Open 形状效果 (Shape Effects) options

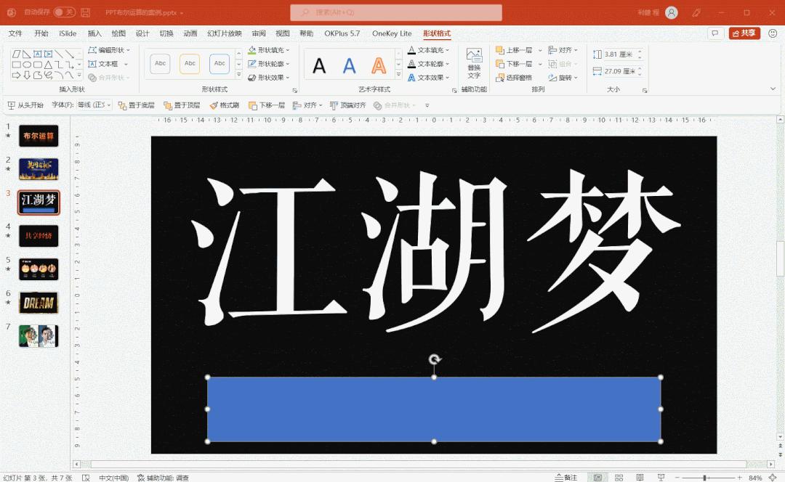coord(253,76)
